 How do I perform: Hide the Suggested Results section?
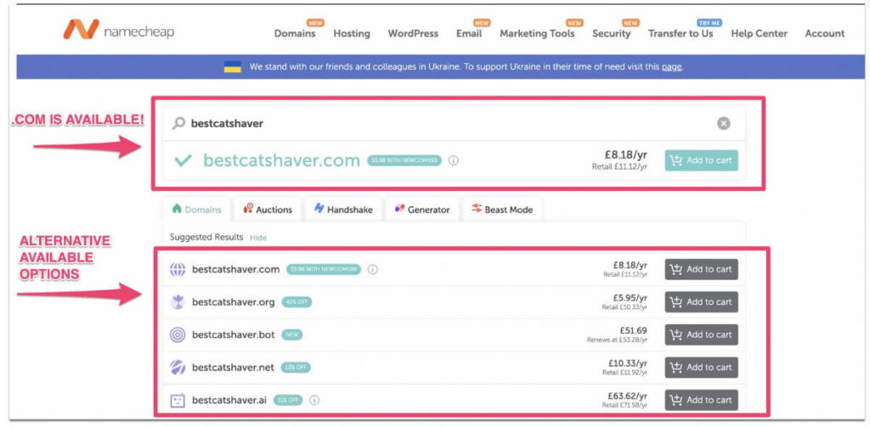(x=258, y=238)
